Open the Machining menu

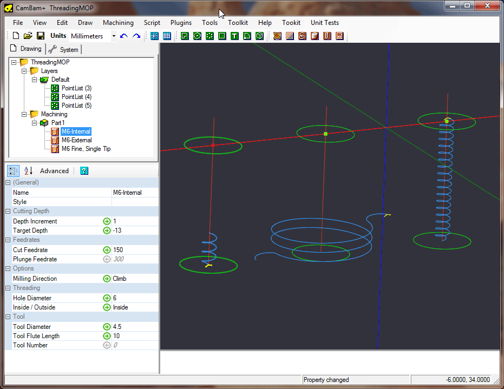tap(118, 23)
